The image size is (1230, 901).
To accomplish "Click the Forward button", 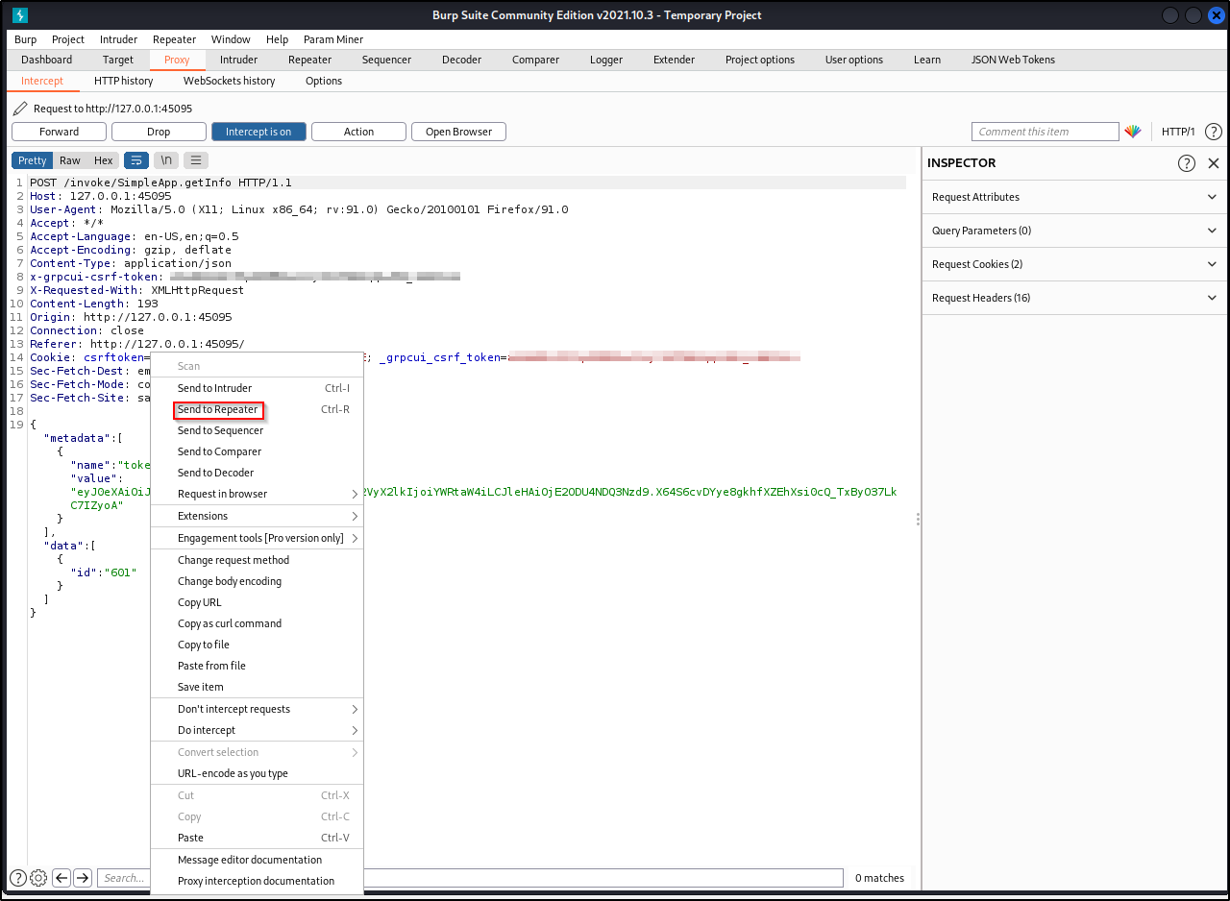I will click(x=59, y=132).
